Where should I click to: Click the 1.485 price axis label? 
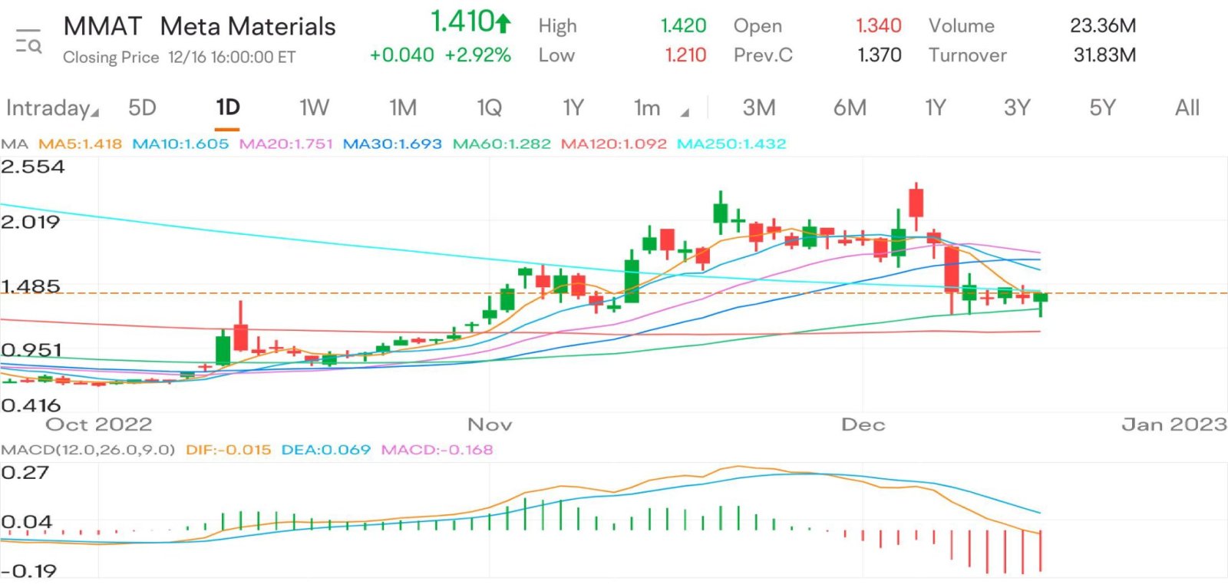(30, 286)
